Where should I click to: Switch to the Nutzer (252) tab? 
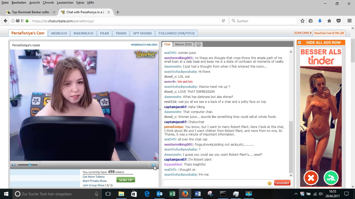pos(183,44)
